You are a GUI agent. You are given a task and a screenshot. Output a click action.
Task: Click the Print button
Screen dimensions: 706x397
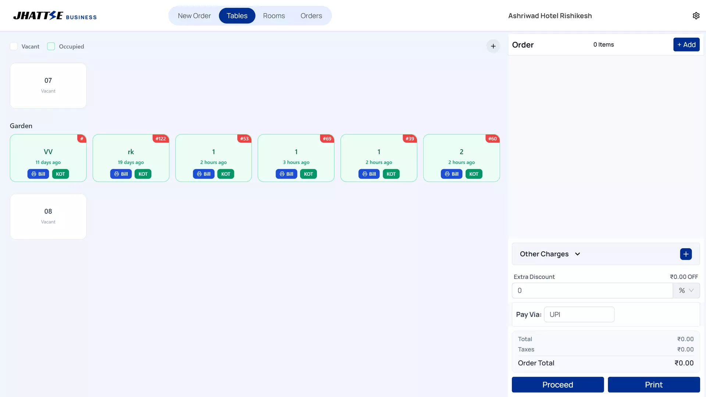653,385
